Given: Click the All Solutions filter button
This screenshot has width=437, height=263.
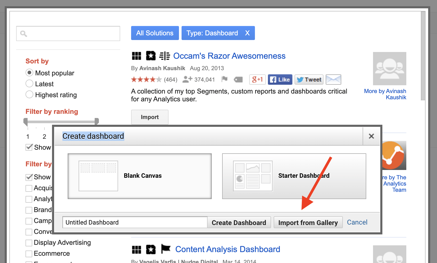Looking at the screenshot, I should tap(155, 33).
